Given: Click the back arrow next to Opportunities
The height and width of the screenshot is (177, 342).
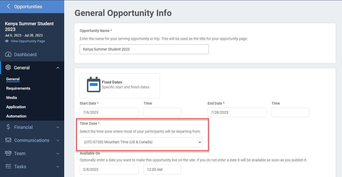Looking at the screenshot, I should [9, 6].
